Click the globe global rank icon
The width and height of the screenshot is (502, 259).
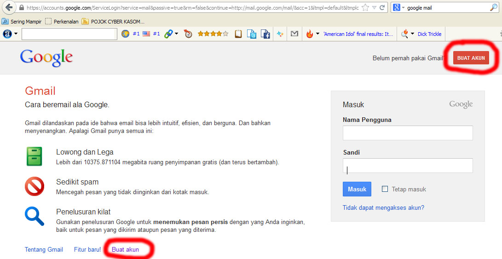click(126, 34)
